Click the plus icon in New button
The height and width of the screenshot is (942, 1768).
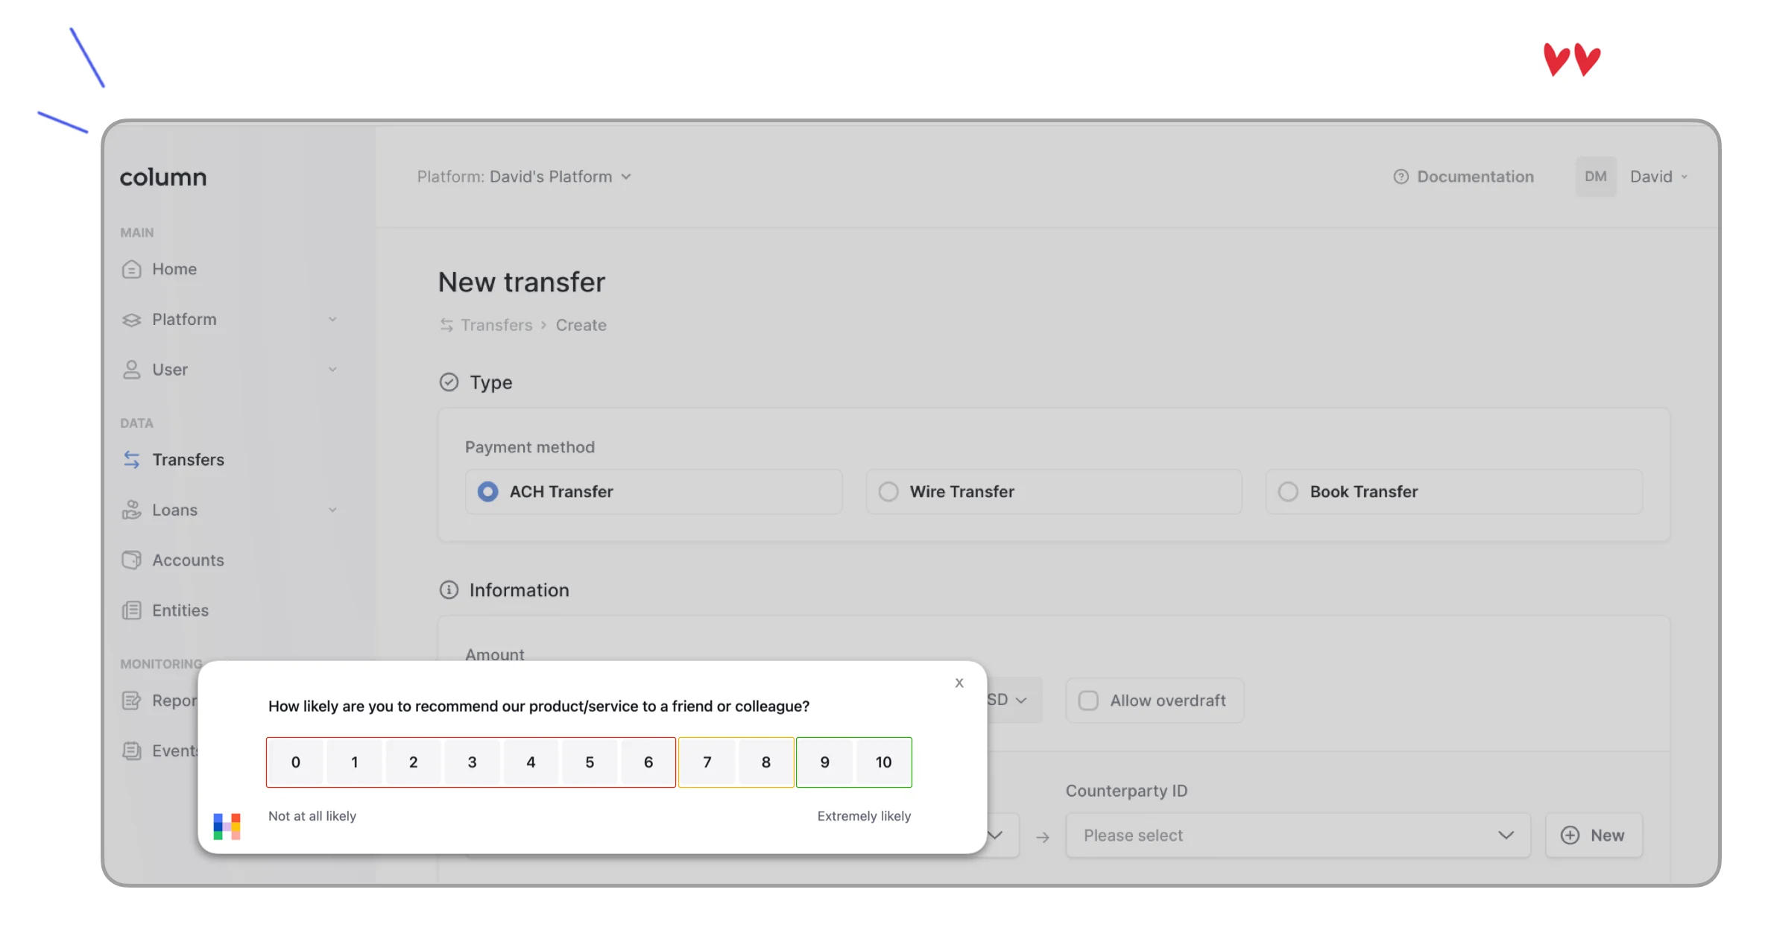[x=1570, y=835]
